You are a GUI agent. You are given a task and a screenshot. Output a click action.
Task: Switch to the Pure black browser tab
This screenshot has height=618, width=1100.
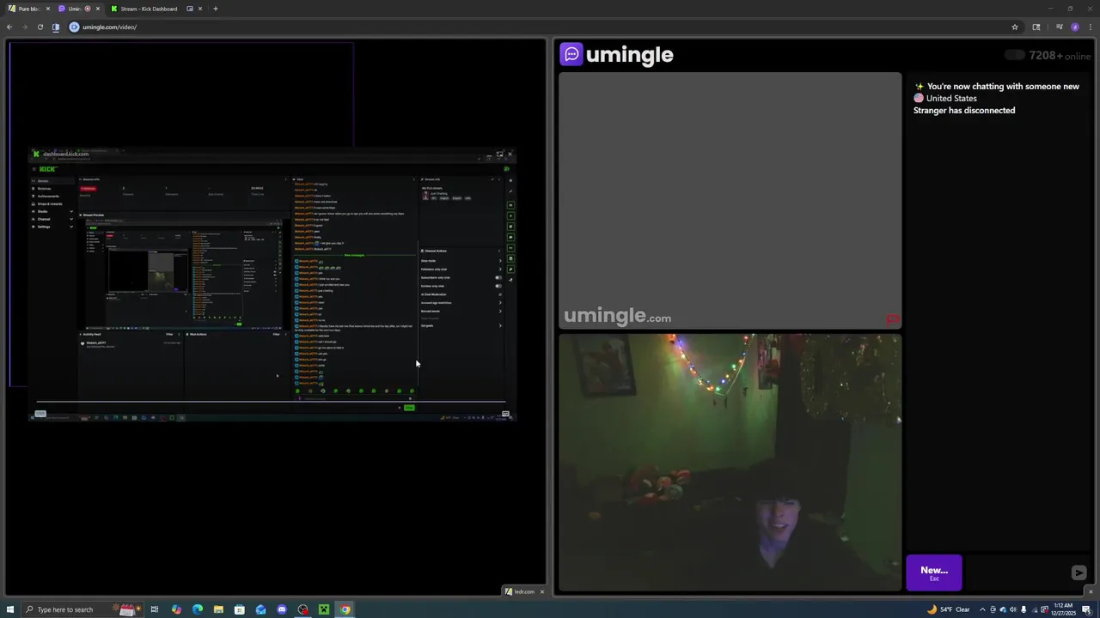pyautogui.click(x=27, y=9)
